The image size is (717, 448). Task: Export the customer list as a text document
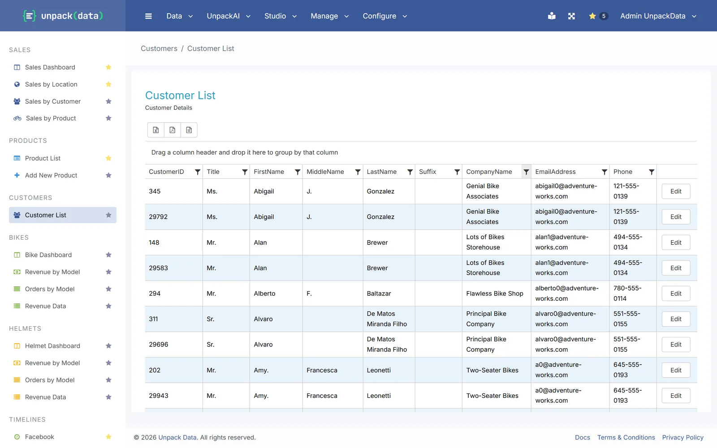(x=189, y=130)
